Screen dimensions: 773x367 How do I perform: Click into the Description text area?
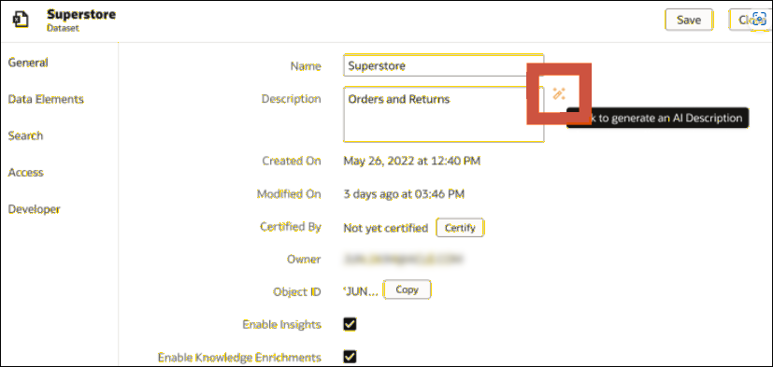pyautogui.click(x=444, y=114)
